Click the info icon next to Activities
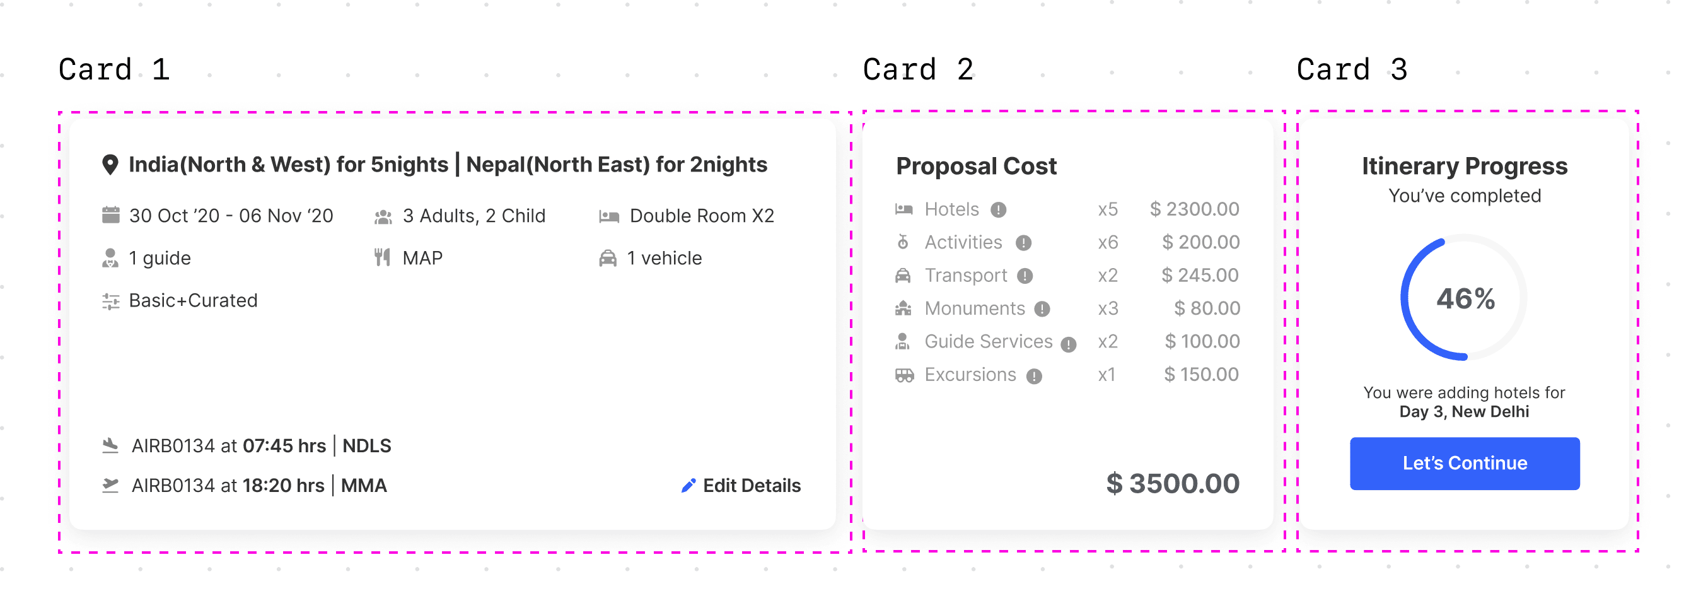 pos(1023,243)
